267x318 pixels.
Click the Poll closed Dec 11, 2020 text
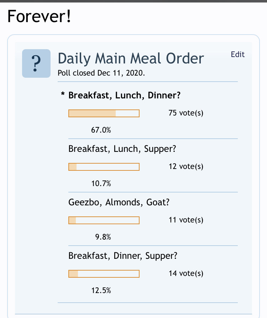[101, 73]
